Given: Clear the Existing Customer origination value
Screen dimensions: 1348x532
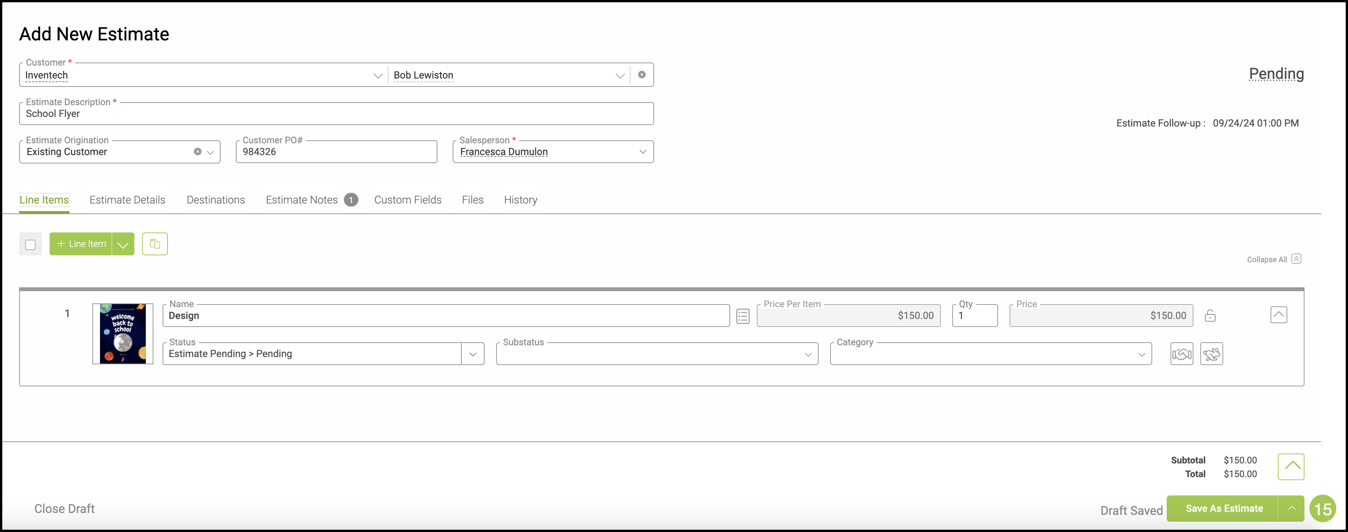Looking at the screenshot, I should (197, 152).
